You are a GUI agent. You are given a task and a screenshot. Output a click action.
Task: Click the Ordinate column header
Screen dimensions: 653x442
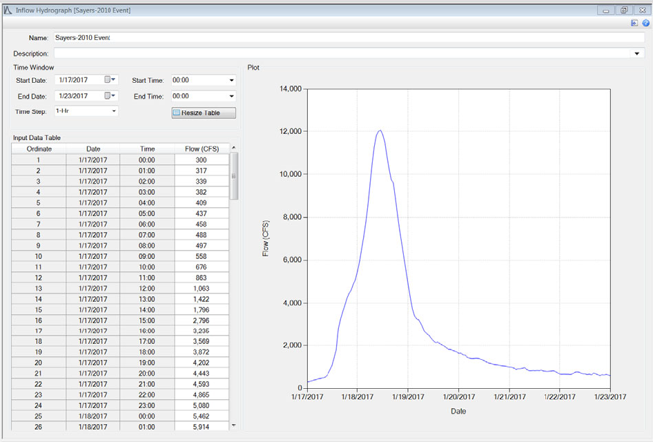pos(38,148)
